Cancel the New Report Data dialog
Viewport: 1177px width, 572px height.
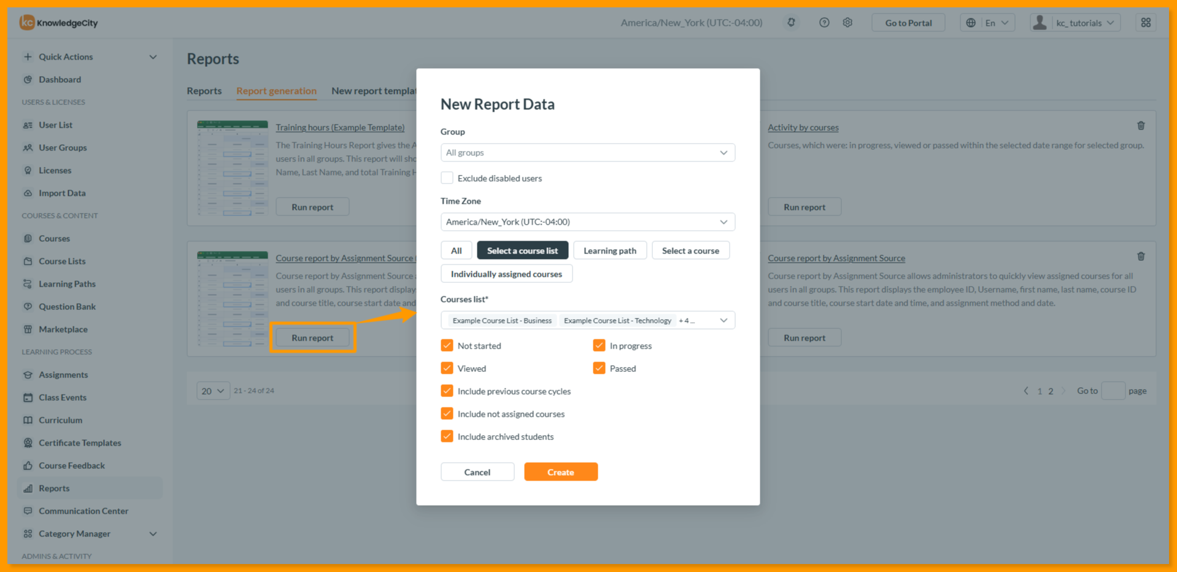coord(477,472)
